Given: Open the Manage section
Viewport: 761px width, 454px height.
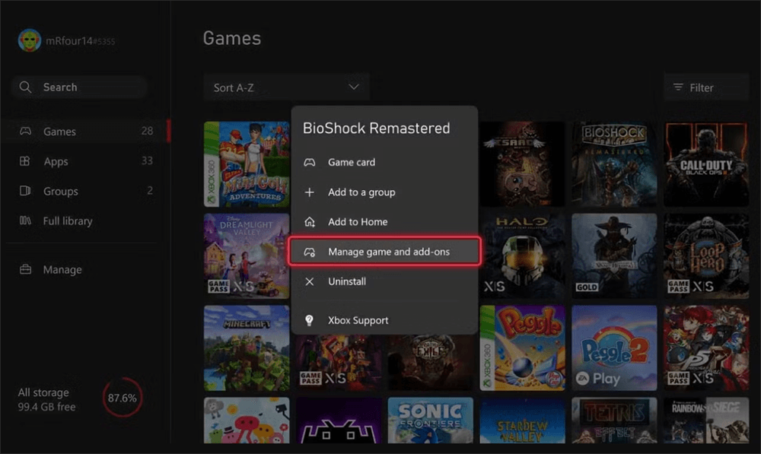Looking at the screenshot, I should pyautogui.click(x=87, y=269).
